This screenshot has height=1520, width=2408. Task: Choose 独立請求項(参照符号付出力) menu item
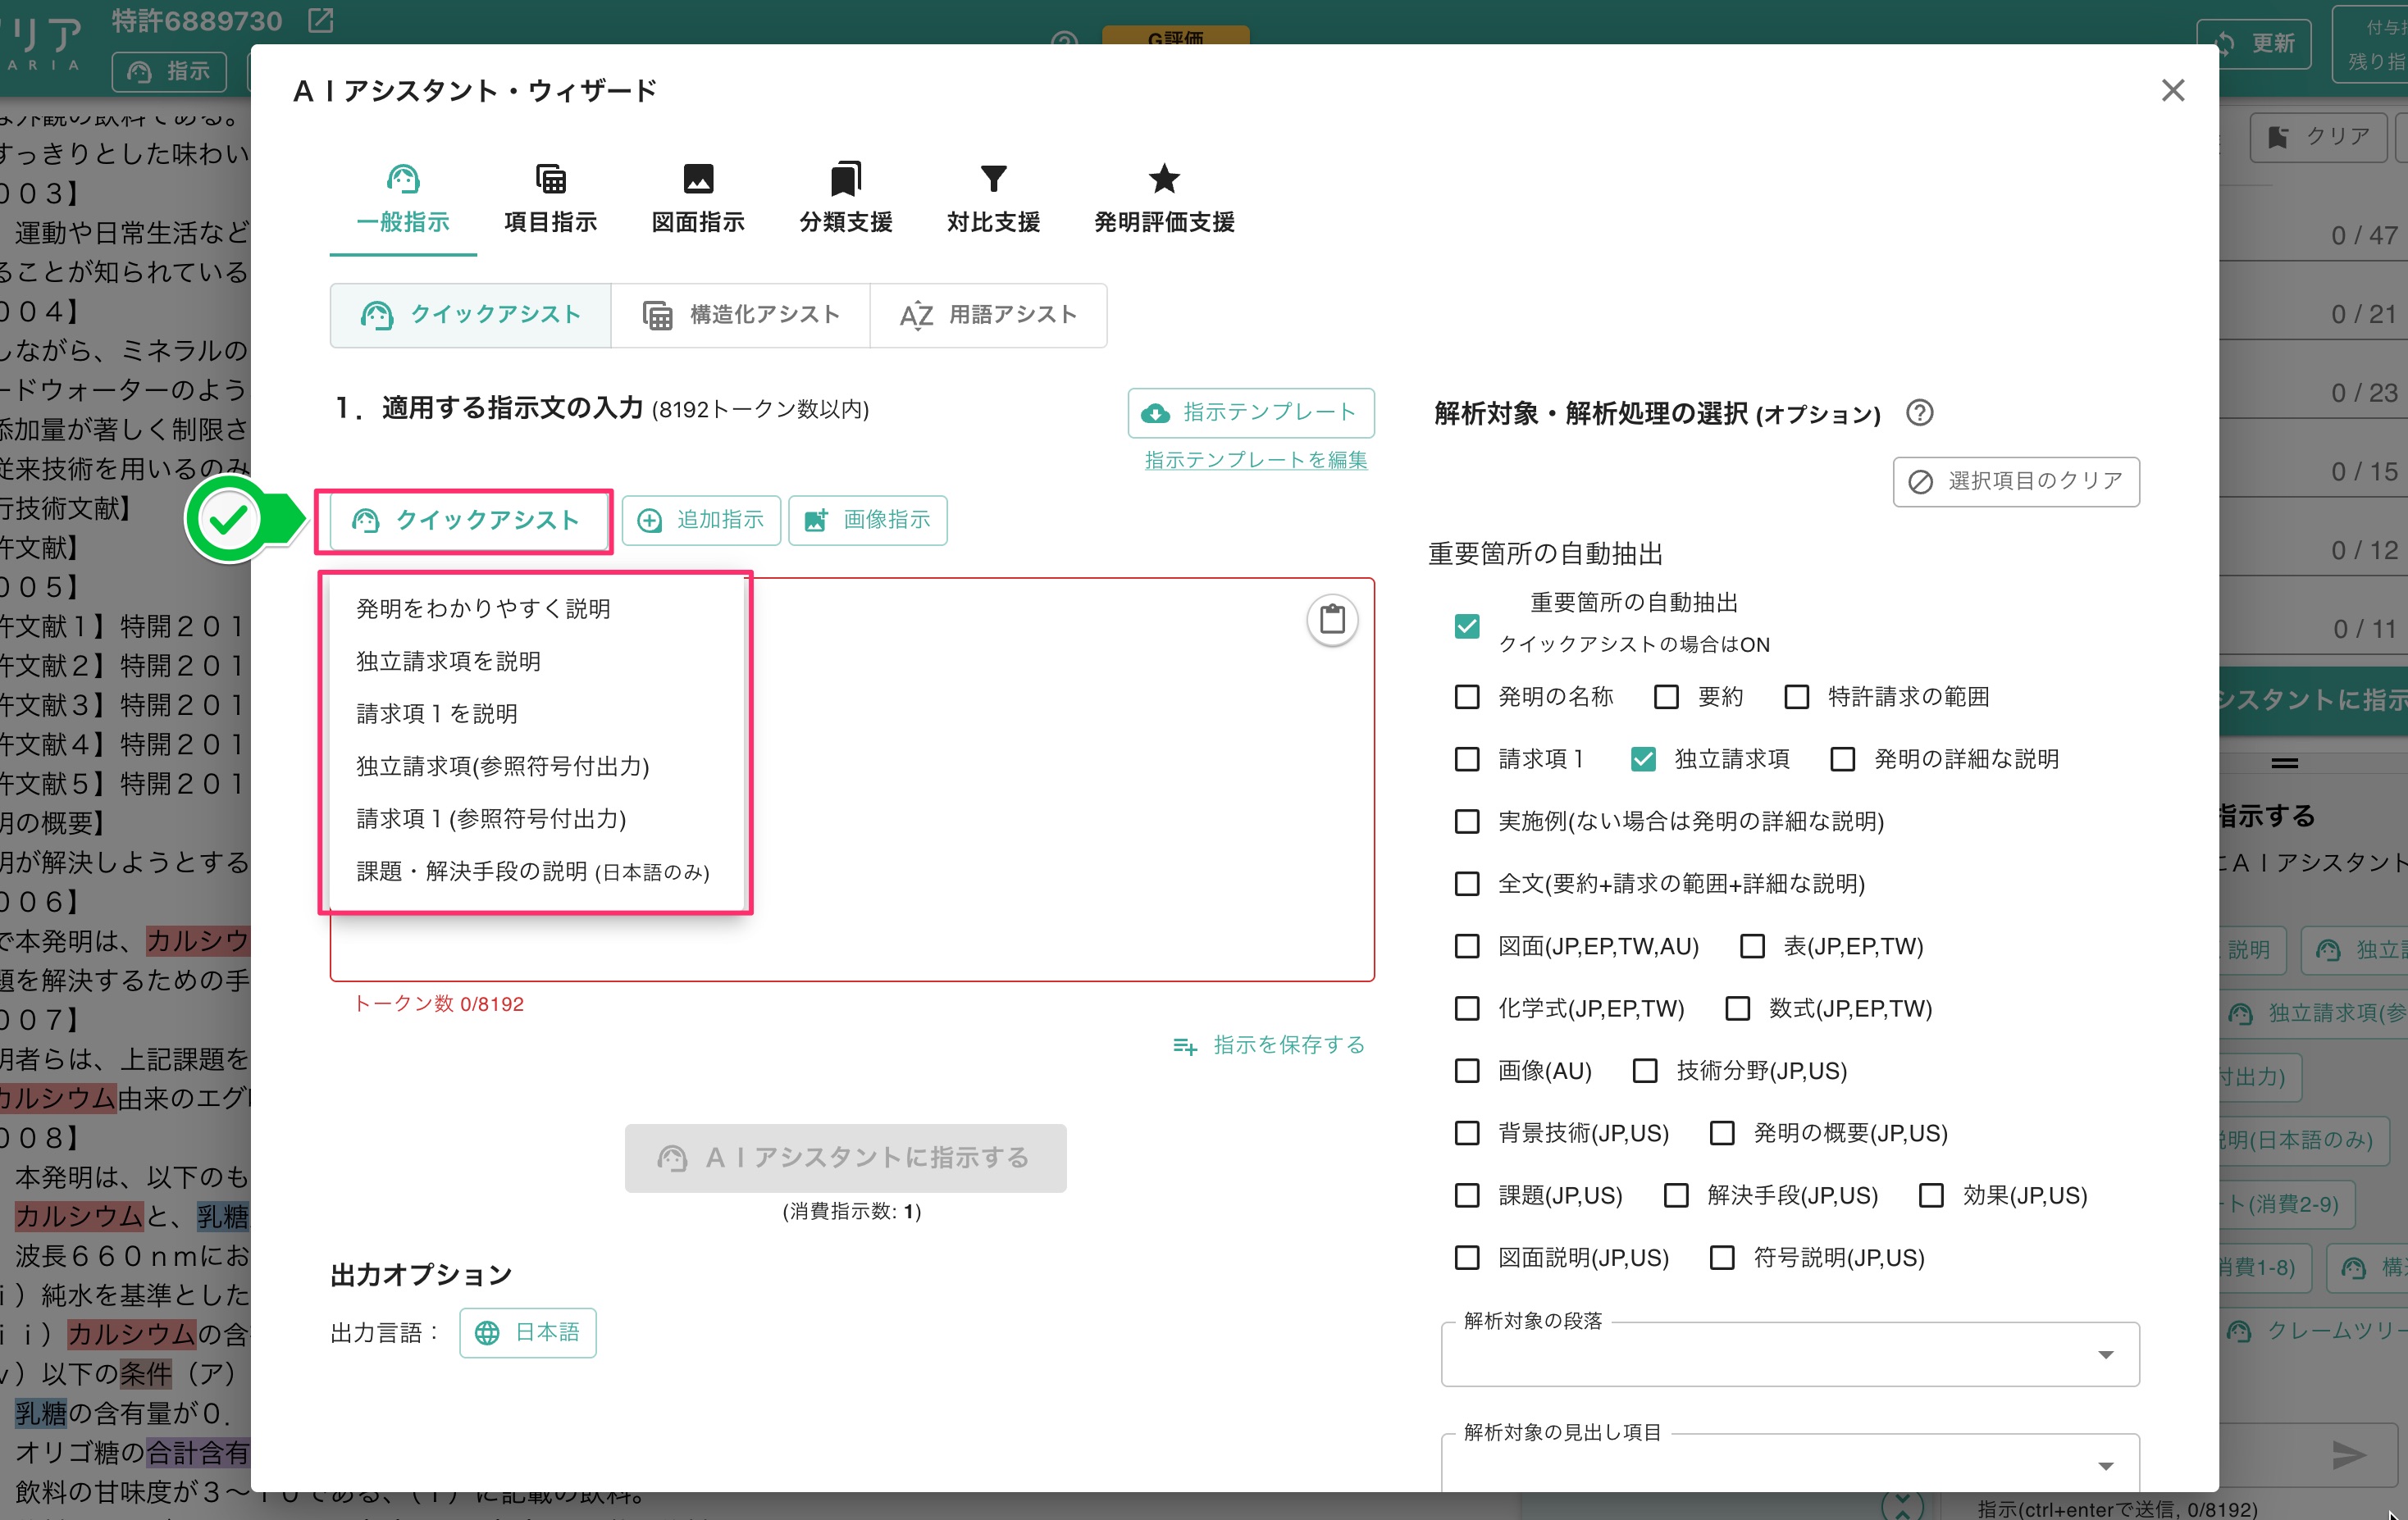click(537, 767)
